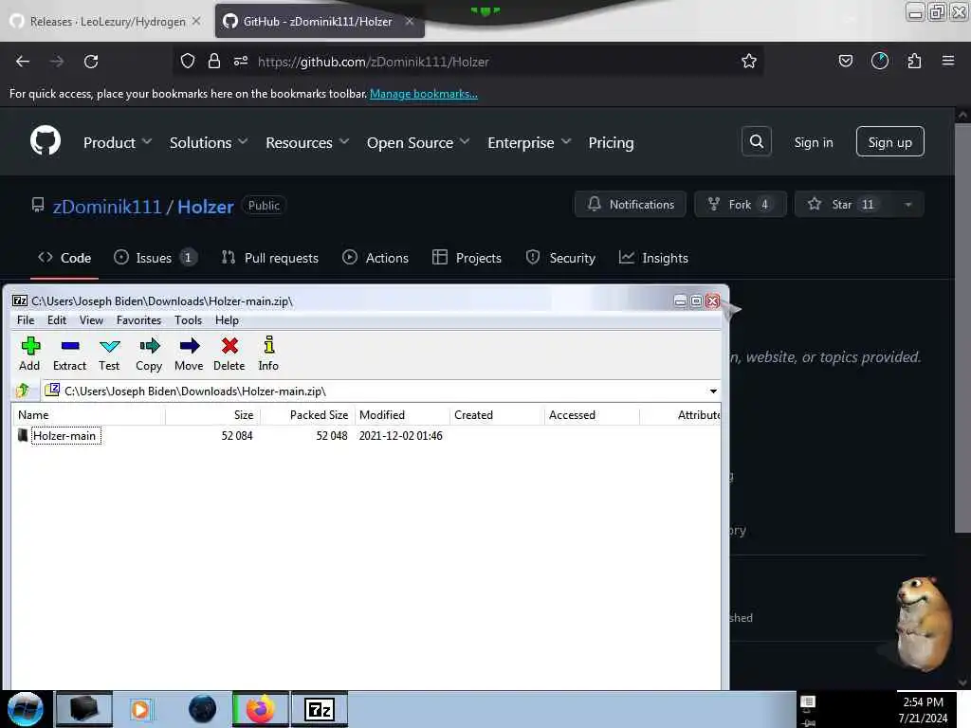Open archive Info icon
The height and width of the screenshot is (728, 971).
tap(268, 354)
